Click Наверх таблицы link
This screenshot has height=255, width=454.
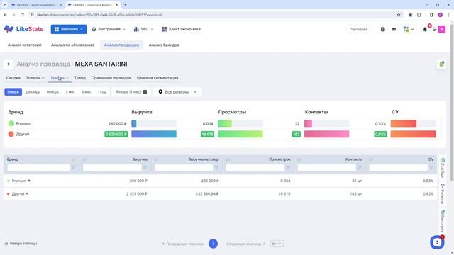21,244
